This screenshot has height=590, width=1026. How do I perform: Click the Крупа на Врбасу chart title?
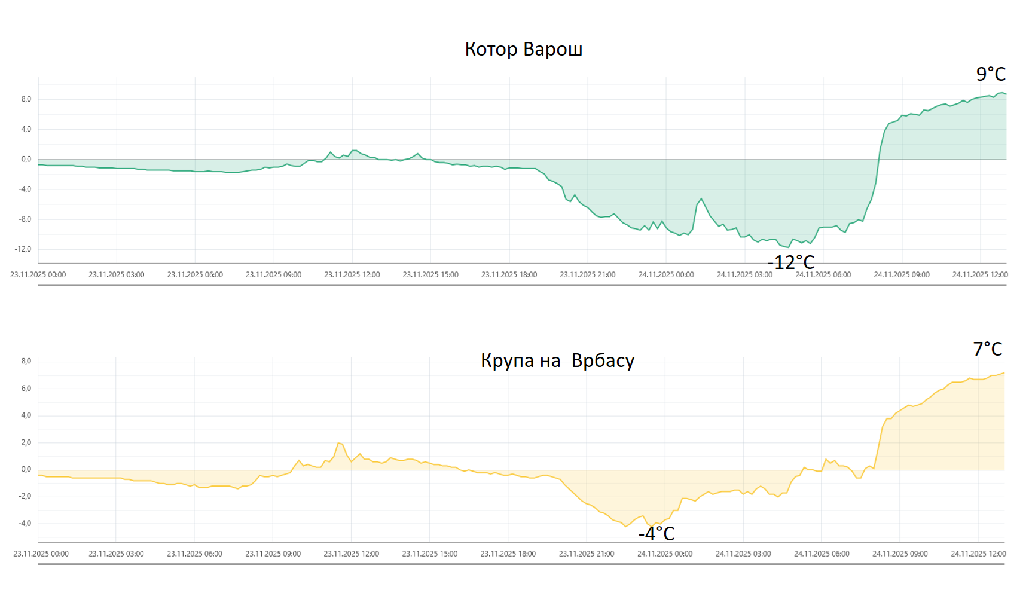[557, 360]
